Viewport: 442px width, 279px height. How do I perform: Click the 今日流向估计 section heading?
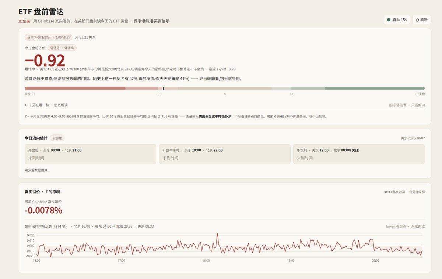[36, 138]
